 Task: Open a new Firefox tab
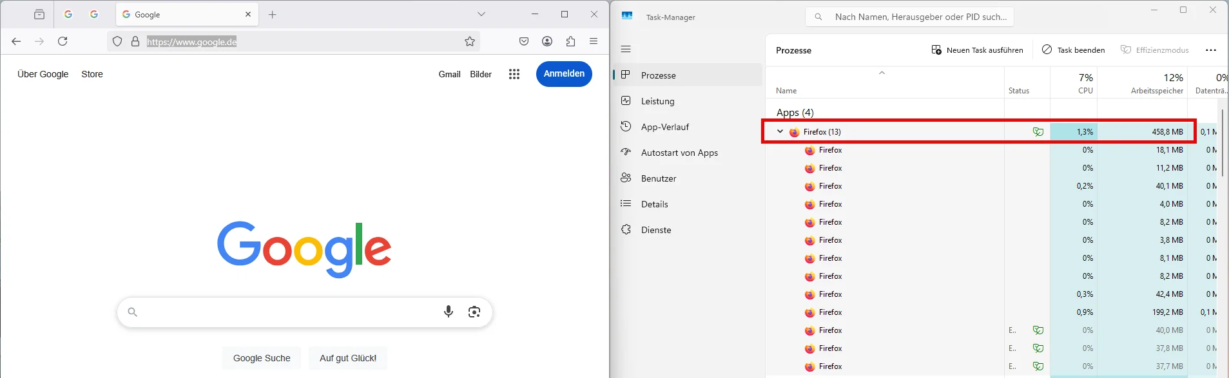click(x=273, y=14)
